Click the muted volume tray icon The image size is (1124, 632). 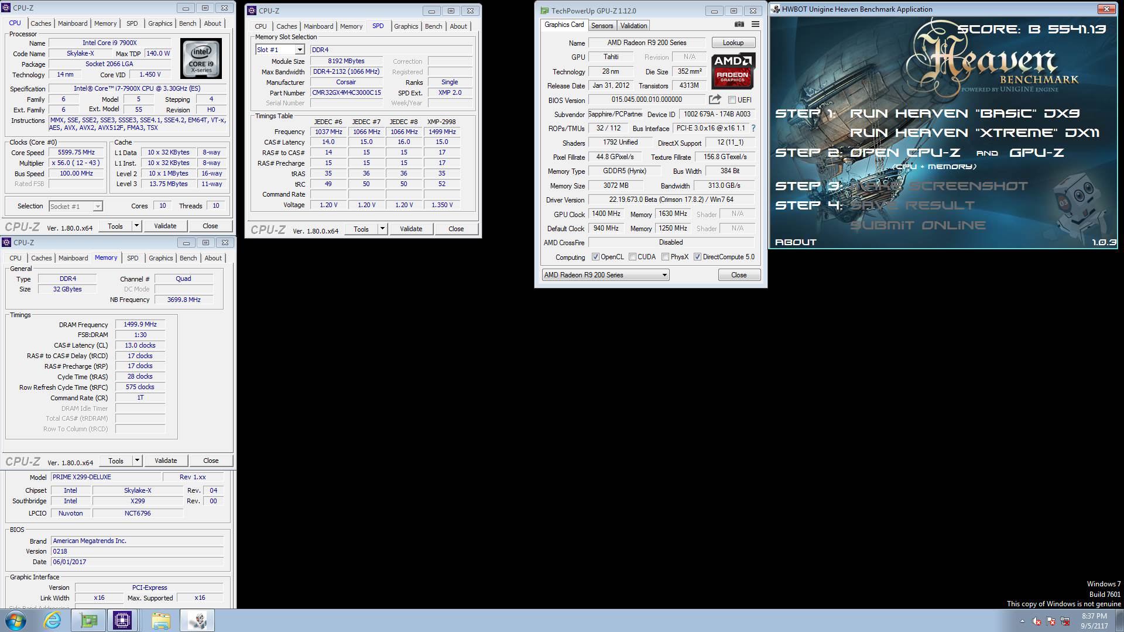[x=1037, y=621]
